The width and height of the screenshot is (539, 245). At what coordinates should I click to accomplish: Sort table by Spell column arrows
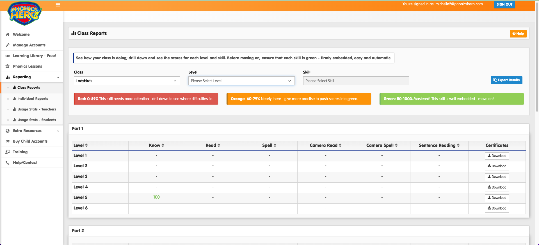pos(275,145)
